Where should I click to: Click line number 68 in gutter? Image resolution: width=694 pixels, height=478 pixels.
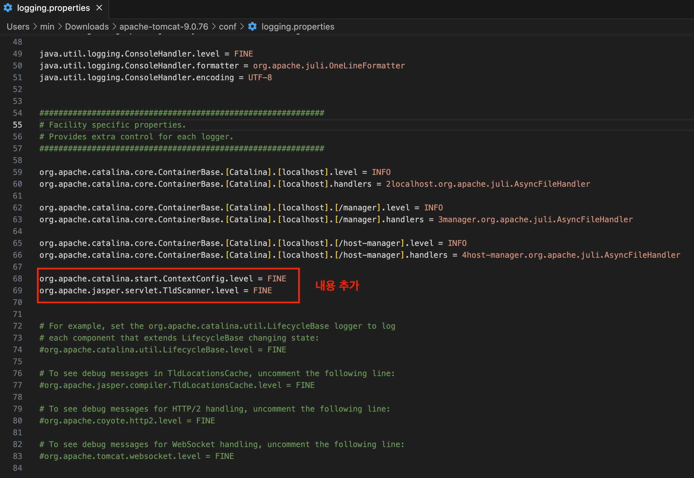[17, 279]
